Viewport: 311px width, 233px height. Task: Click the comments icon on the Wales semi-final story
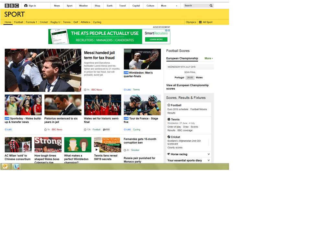(x=104, y=129)
